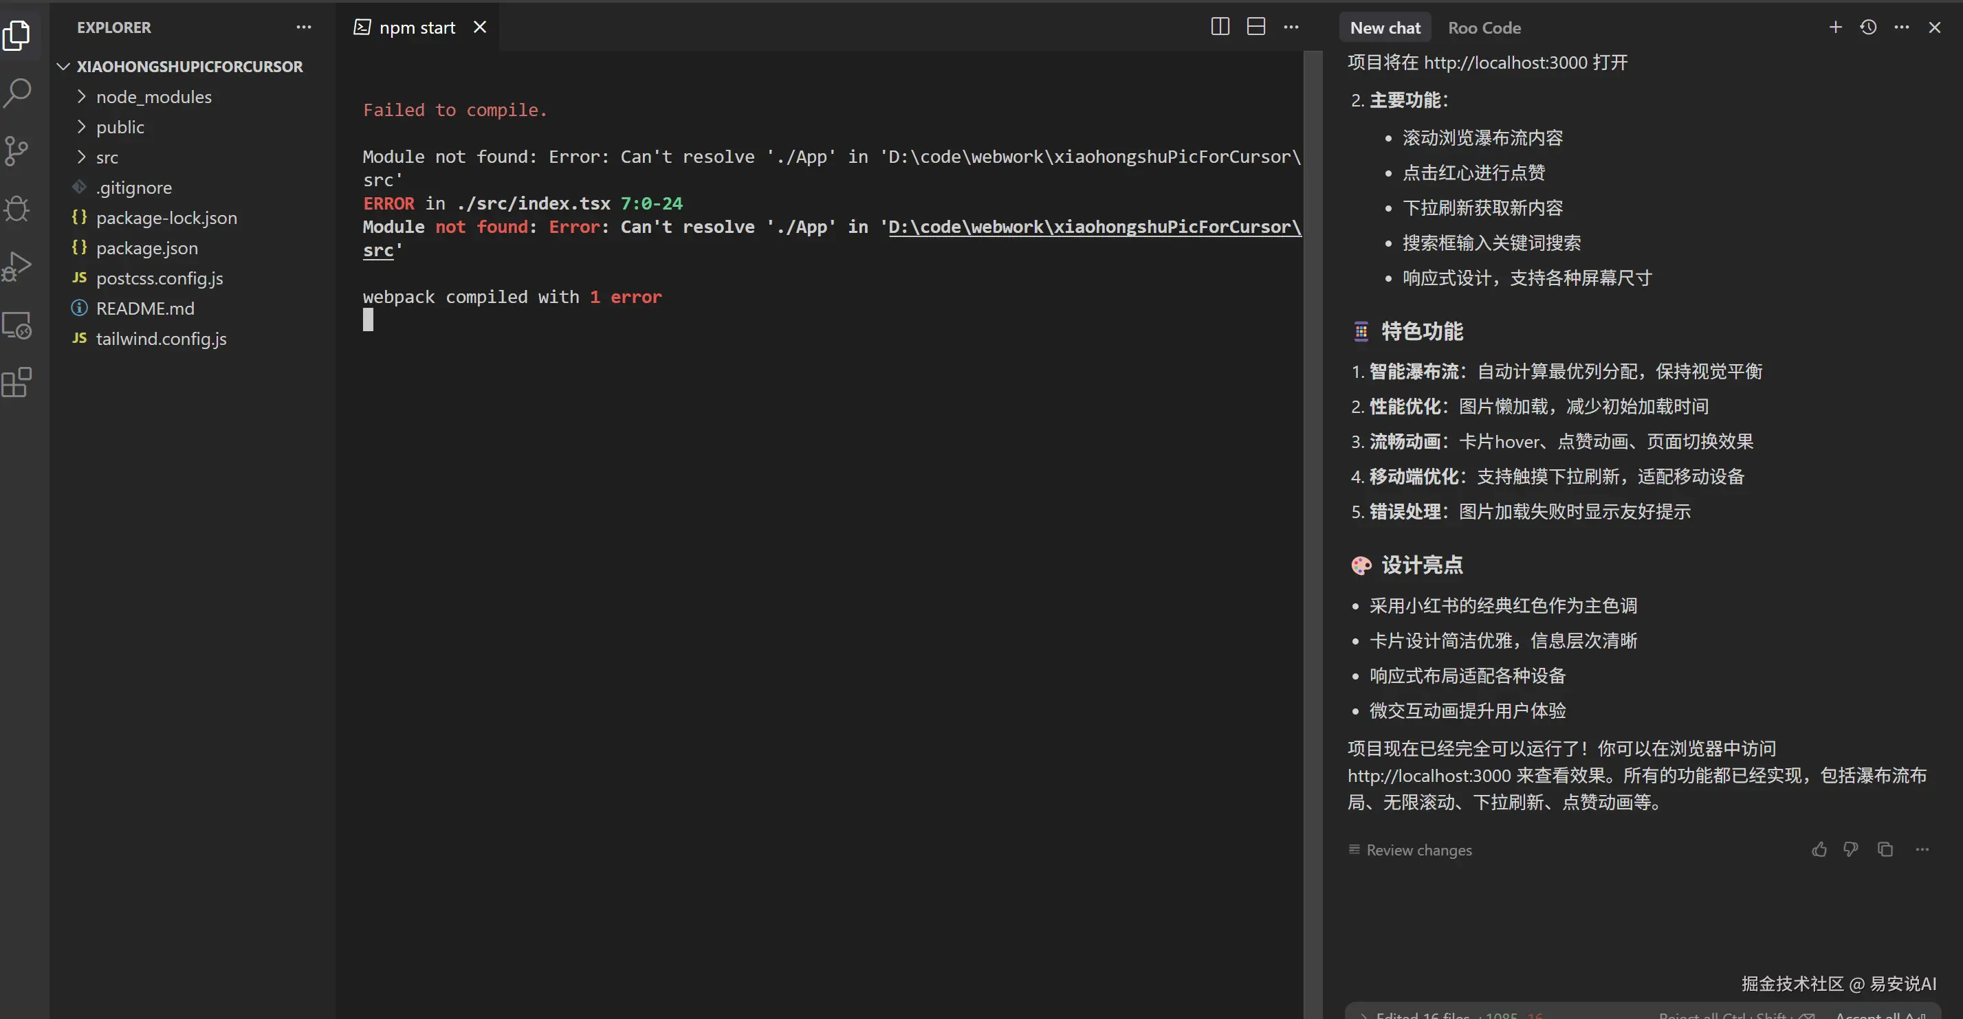Copy the chat response message

(x=1885, y=849)
